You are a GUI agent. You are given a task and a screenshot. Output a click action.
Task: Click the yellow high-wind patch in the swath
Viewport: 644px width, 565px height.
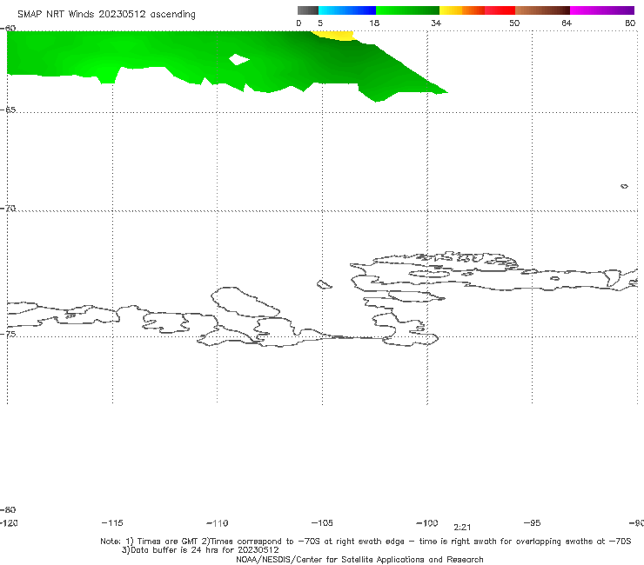[336, 36]
